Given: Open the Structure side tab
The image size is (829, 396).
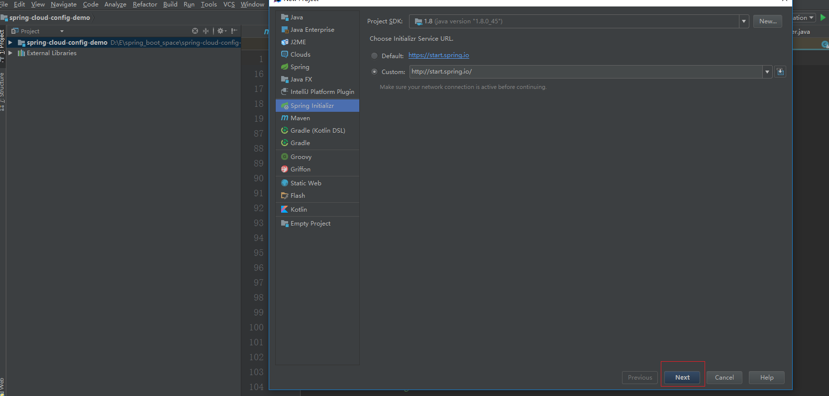Looking at the screenshot, I should pyautogui.click(x=2, y=91).
